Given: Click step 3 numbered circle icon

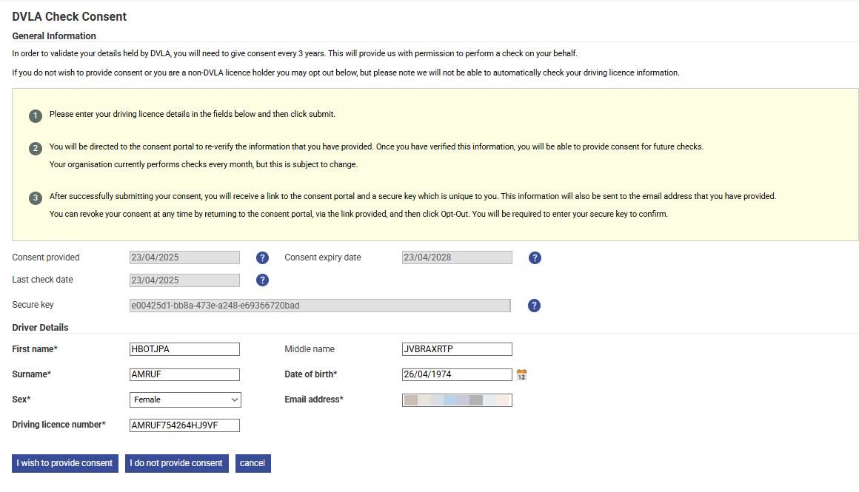Looking at the screenshot, I should coord(36,198).
